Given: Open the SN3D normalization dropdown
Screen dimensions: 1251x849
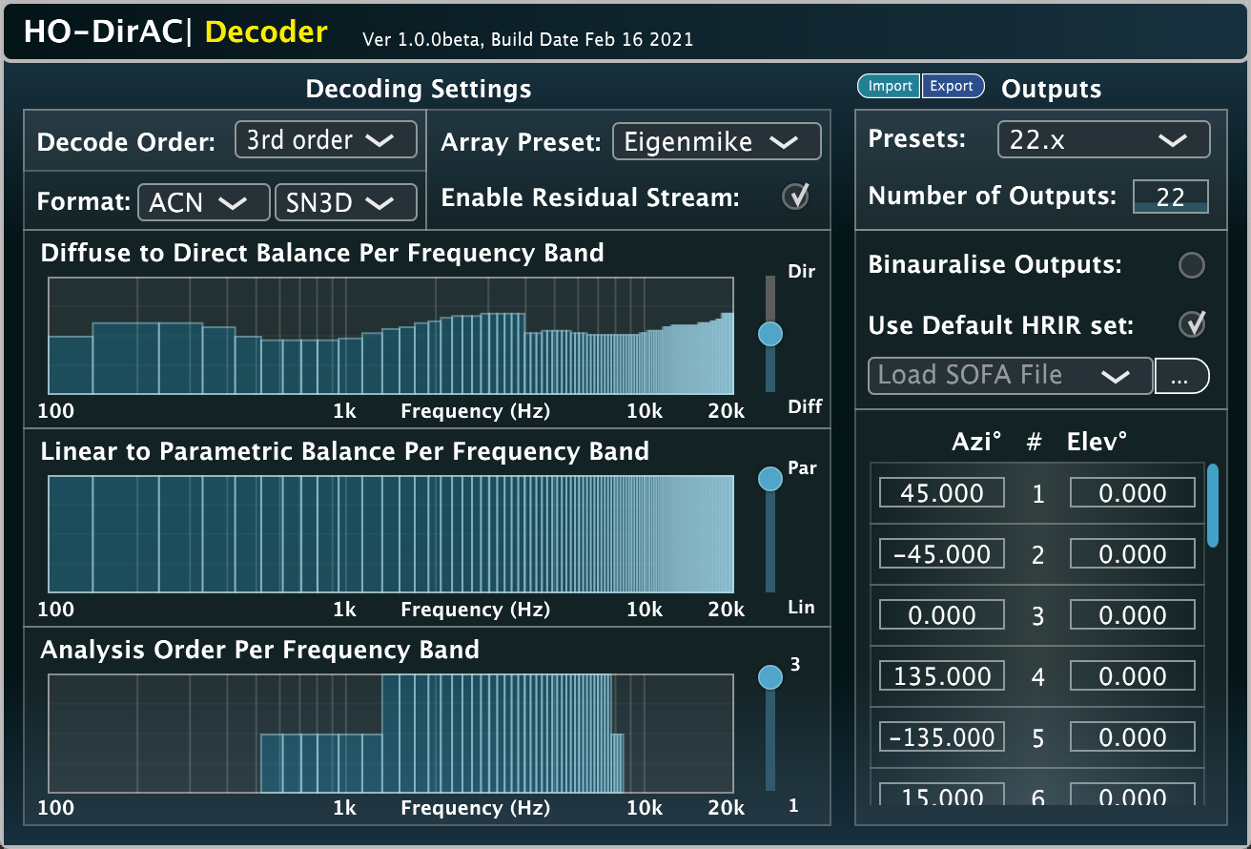Looking at the screenshot, I should [x=345, y=202].
